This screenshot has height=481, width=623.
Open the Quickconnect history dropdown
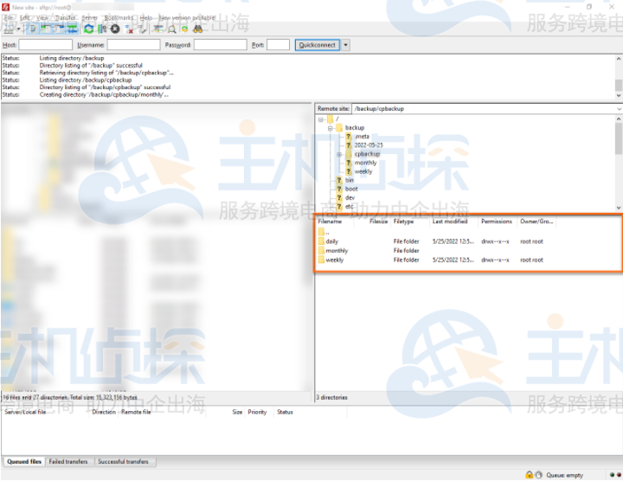click(x=345, y=45)
